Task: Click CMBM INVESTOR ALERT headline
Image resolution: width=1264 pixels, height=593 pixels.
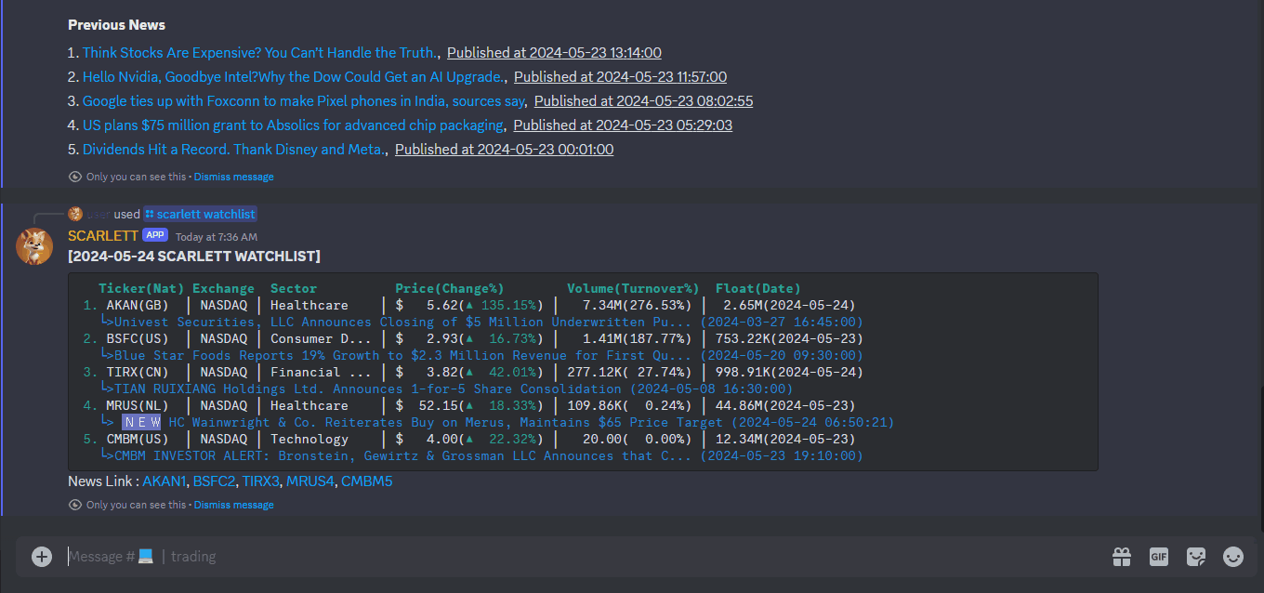Action: pos(481,455)
